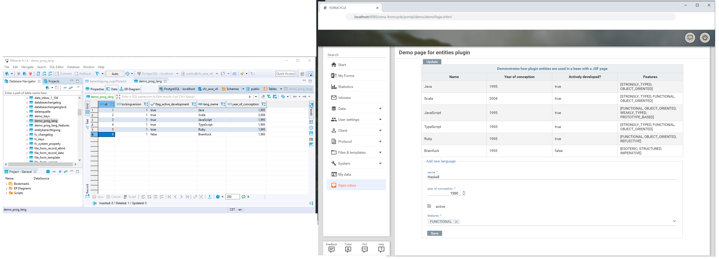Viewport: 719px width, 259px height.
Task: Click the Disconnect red plug icon in DBeaver
Action: coord(30,74)
